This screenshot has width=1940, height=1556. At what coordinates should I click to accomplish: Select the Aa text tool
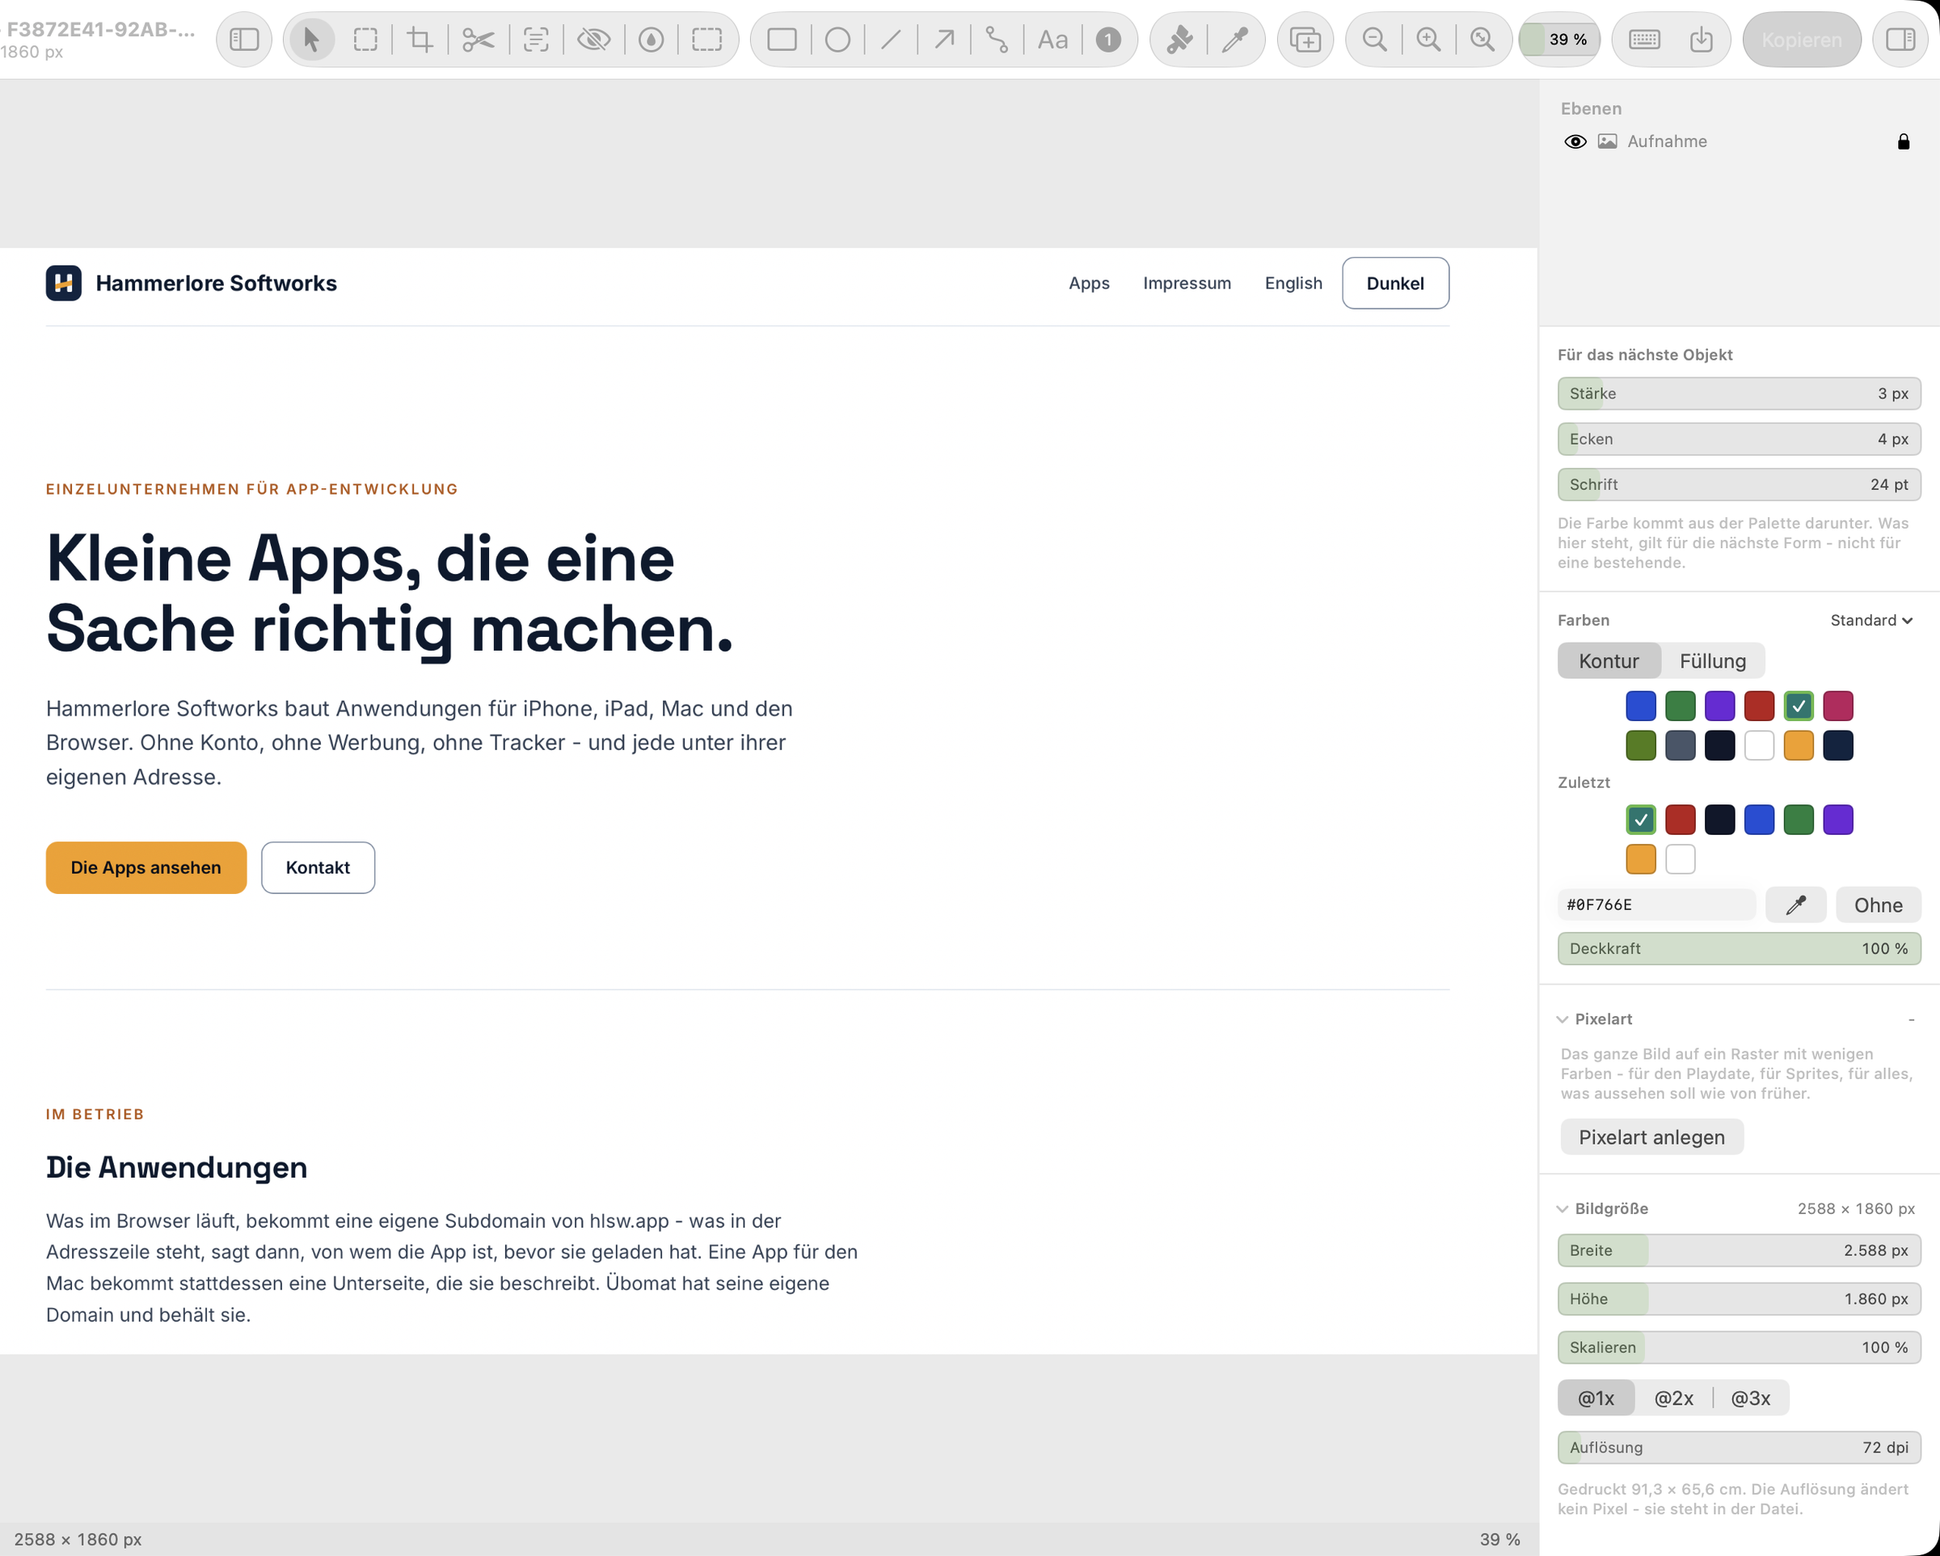[x=1052, y=40]
